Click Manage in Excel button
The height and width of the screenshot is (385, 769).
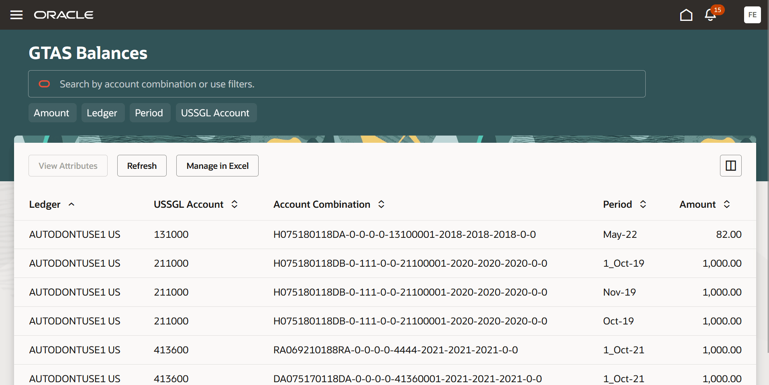pyautogui.click(x=217, y=166)
